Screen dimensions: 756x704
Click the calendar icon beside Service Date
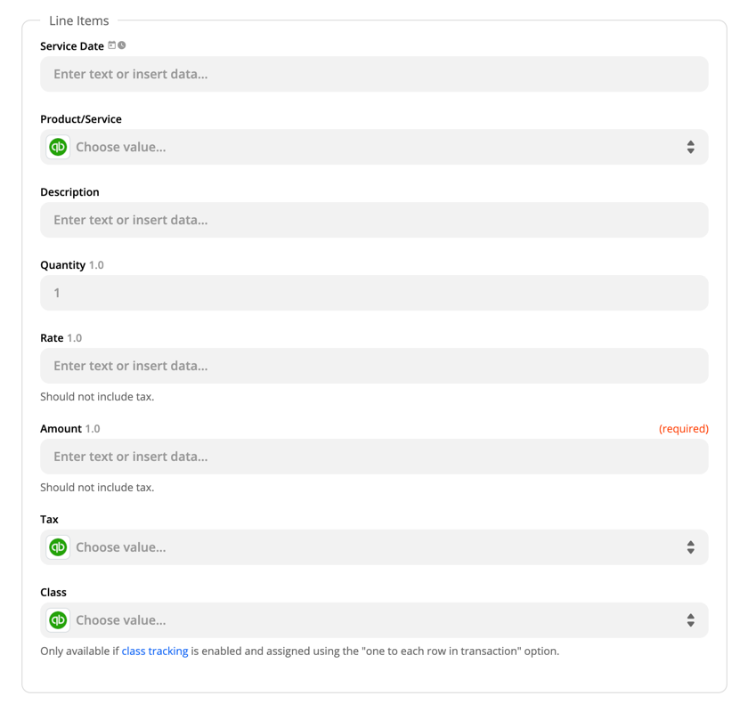[x=112, y=45]
